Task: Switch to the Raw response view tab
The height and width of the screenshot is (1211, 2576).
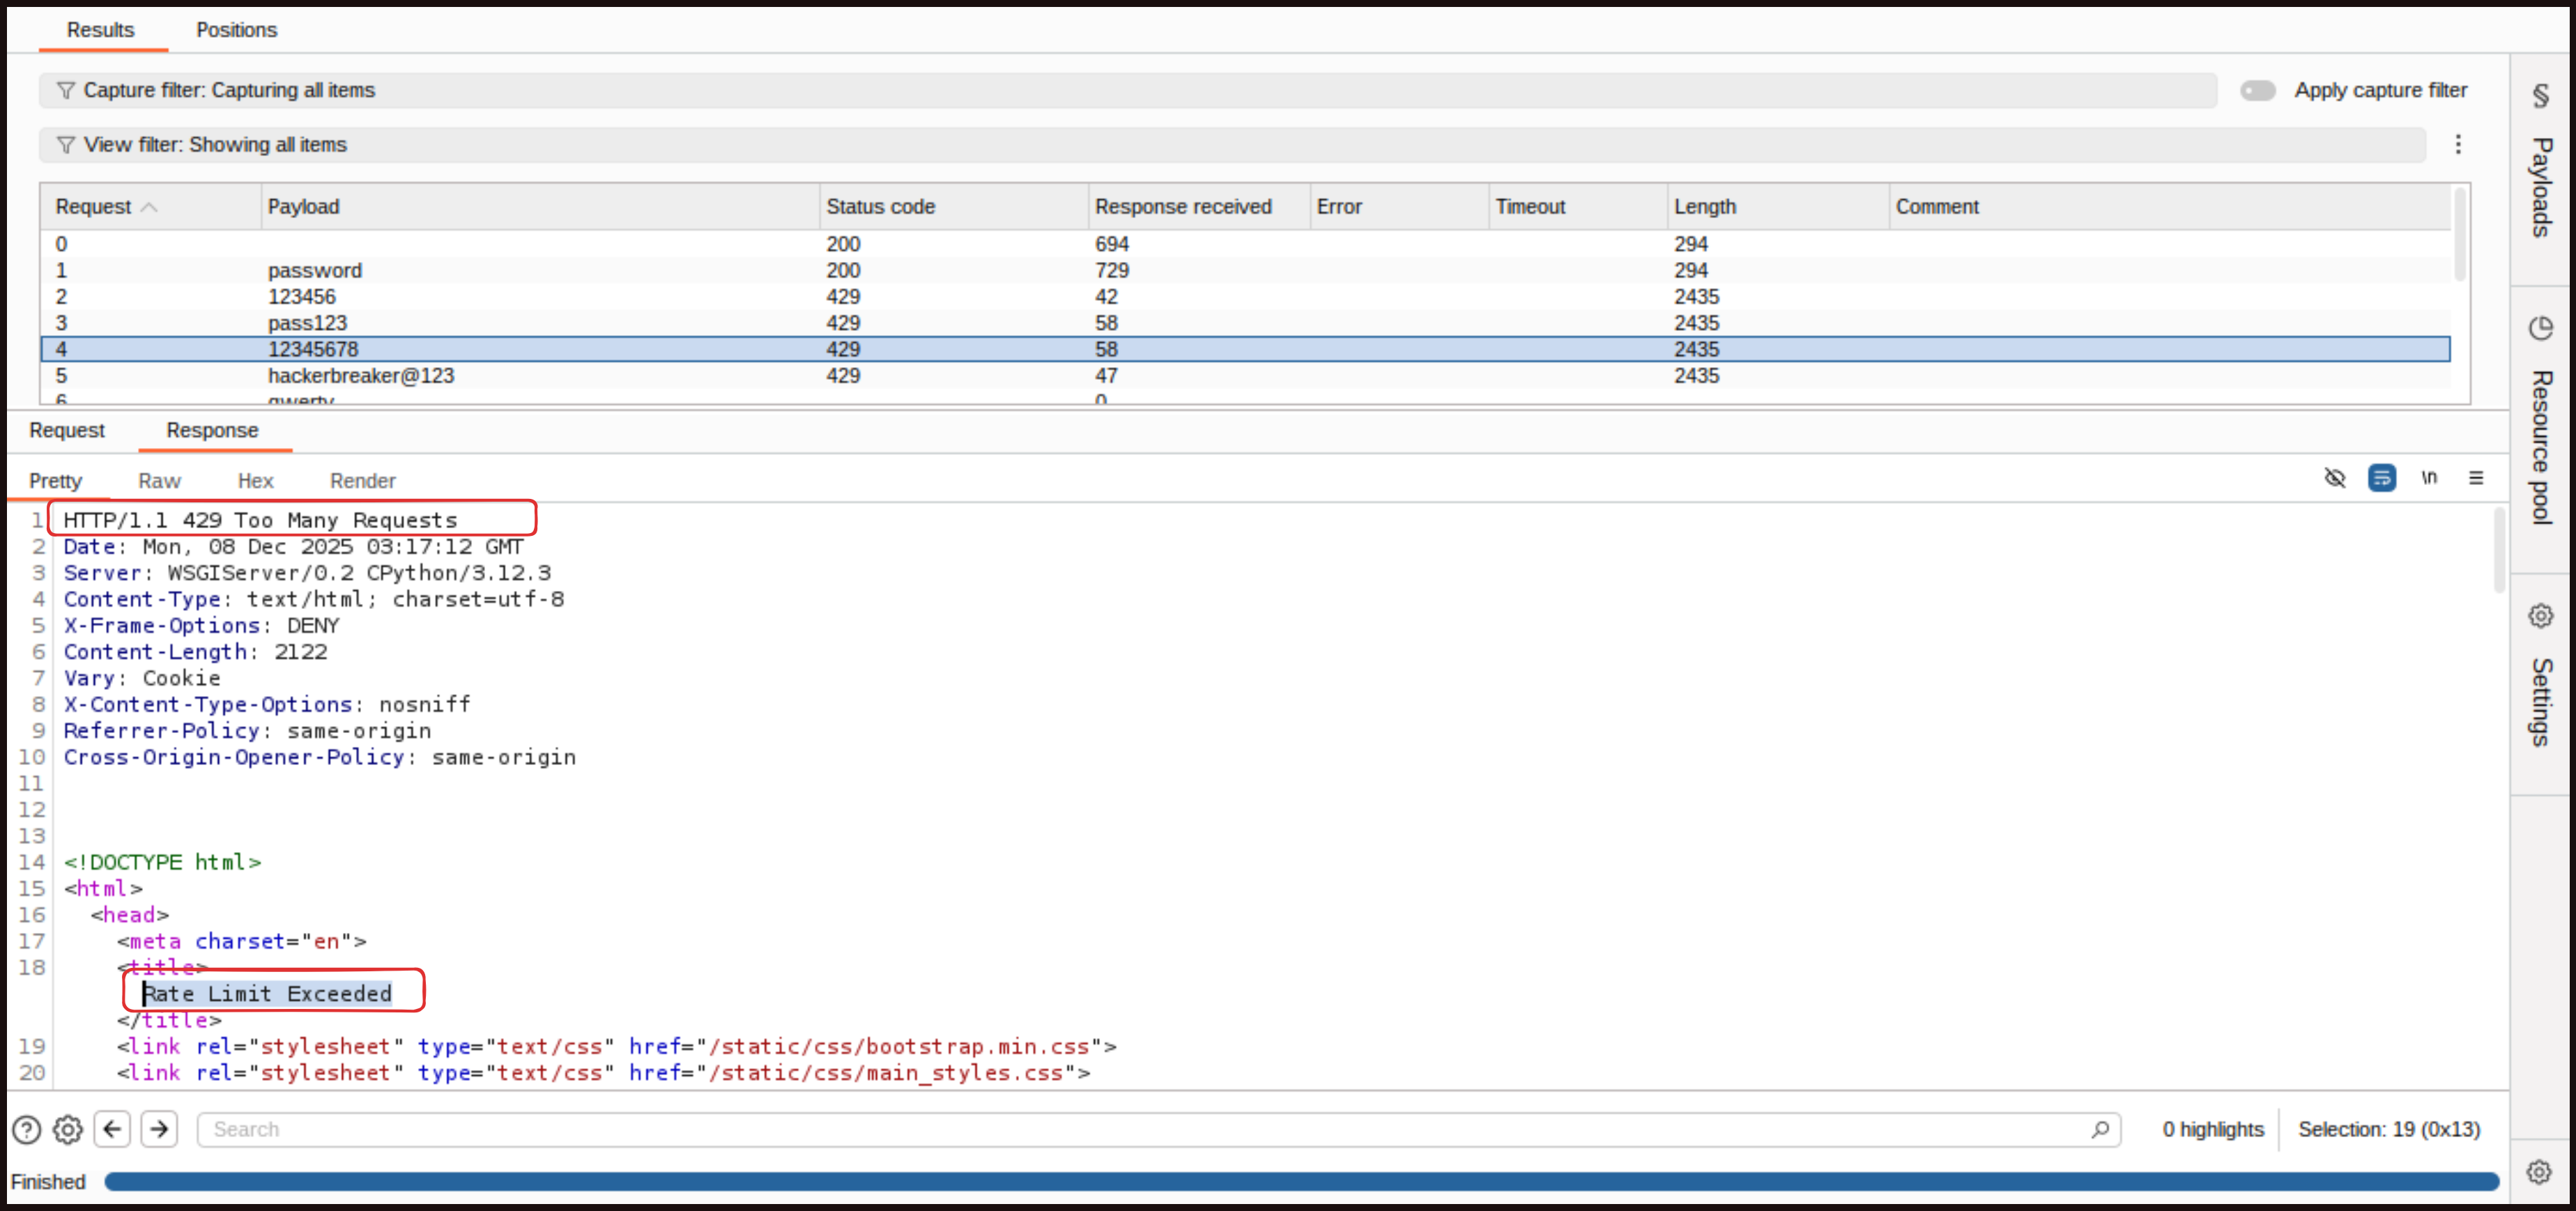Action: click(159, 481)
